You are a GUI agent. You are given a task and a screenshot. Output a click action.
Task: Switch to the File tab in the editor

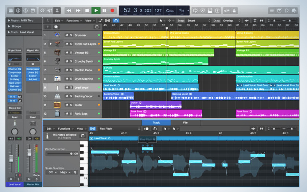tap(185, 123)
